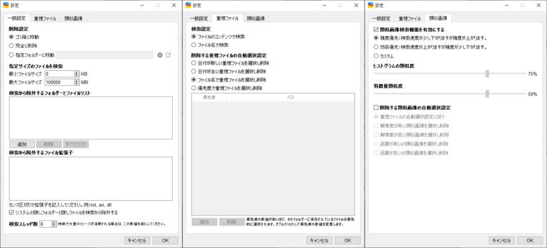Switch to 重複ファイル tab in the left window
The width and height of the screenshot is (547, 248).
click(45, 19)
